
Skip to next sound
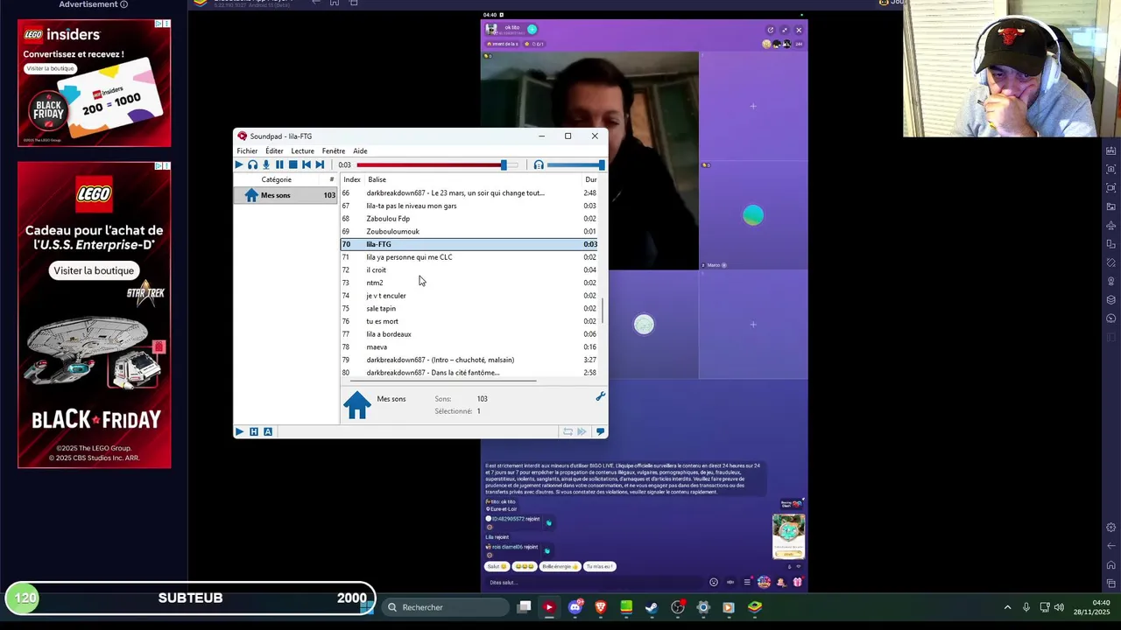[x=320, y=164]
